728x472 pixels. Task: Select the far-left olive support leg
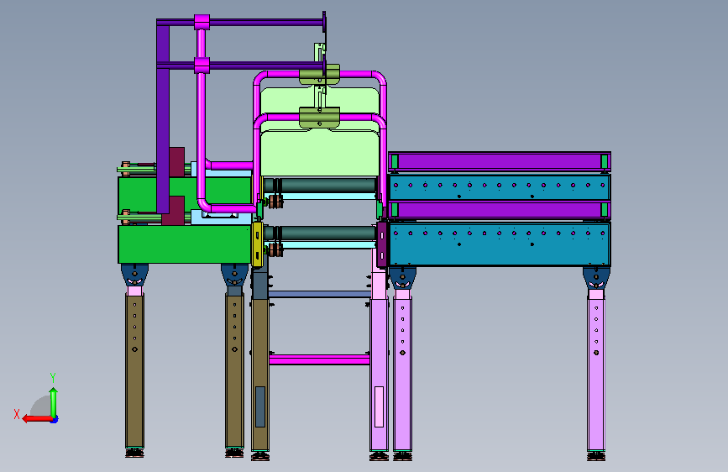click(x=134, y=370)
